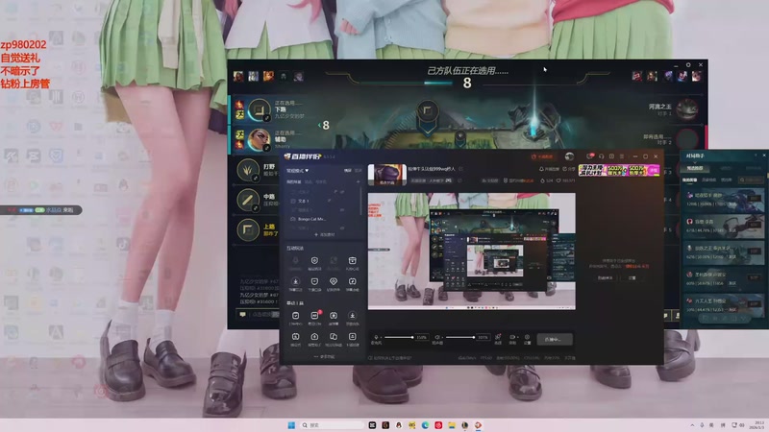Select first highlighted tab in 对局助手 panel
The width and height of the screenshot is (769, 432).
pos(694,168)
